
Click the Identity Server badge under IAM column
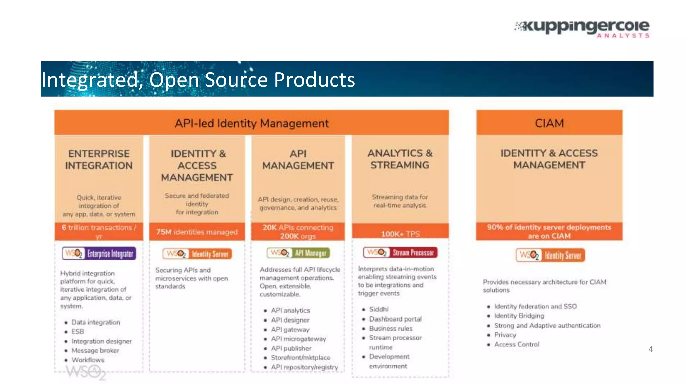[197, 254]
